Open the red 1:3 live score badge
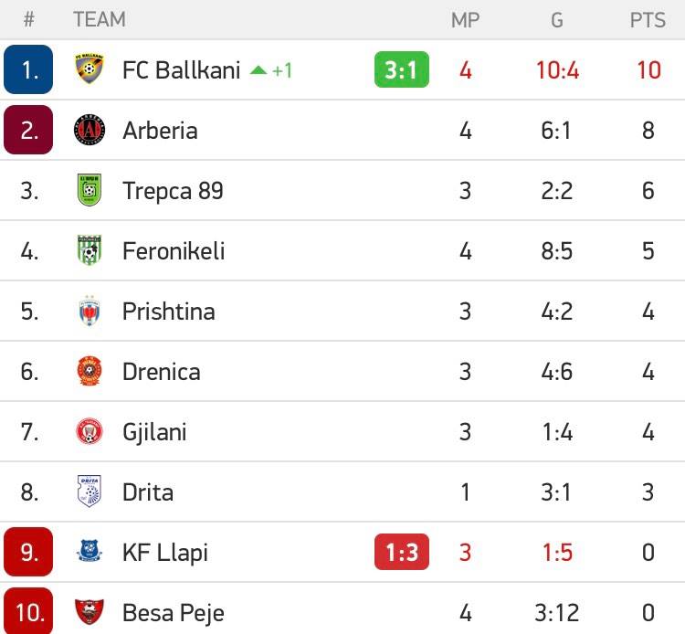This screenshot has width=685, height=634. [x=402, y=552]
